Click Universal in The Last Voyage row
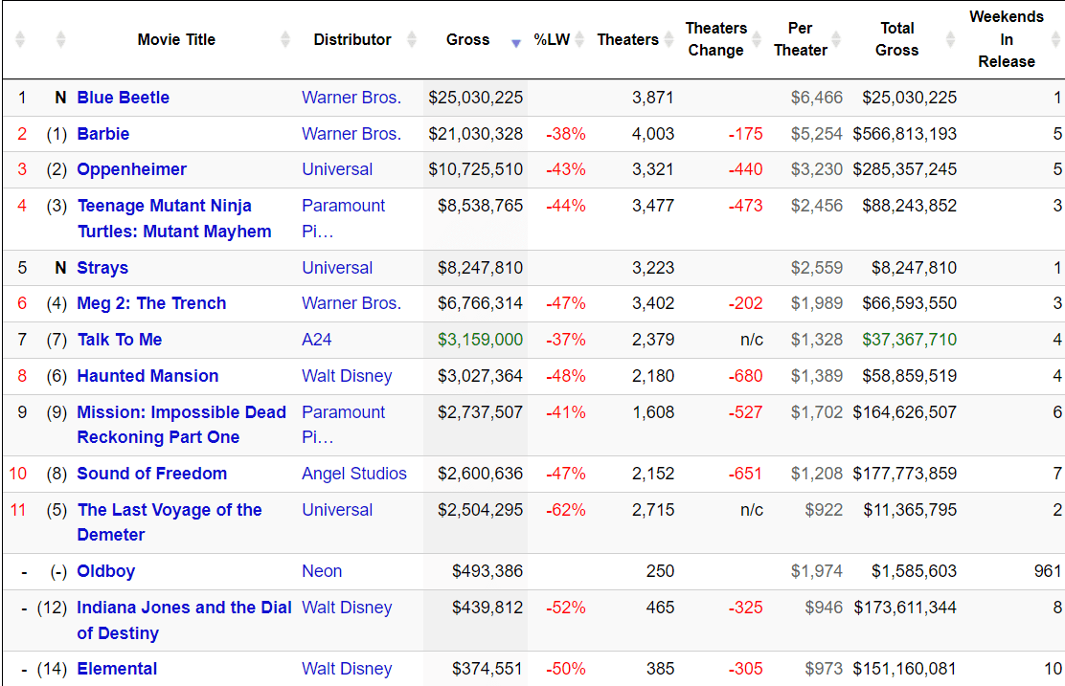Viewport: 1065px width, 686px height. click(x=337, y=510)
